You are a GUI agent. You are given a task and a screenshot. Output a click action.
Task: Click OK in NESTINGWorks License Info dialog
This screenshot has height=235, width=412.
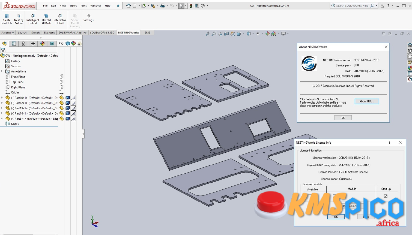click(x=336, y=217)
